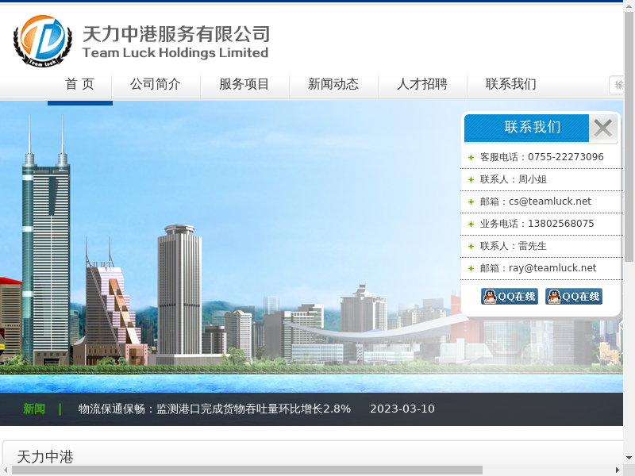Click the green 新闻 label
The width and height of the screenshot is (635, 476).
[34, 409]
